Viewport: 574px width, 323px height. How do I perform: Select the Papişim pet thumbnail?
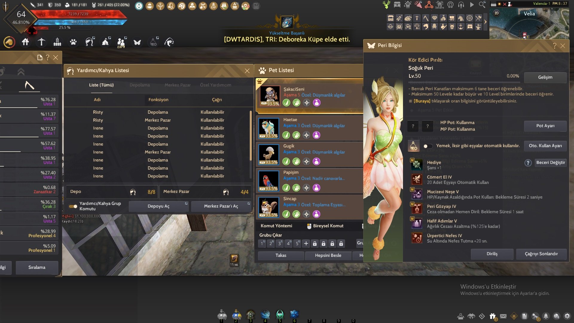[x=269, y=181]
